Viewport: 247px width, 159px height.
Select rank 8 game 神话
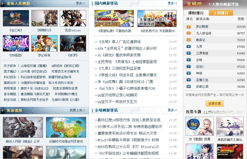point(199,73)
